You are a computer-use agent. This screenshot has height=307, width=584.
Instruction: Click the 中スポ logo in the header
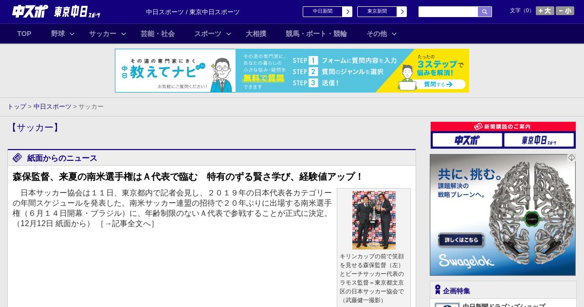[30, 11]
